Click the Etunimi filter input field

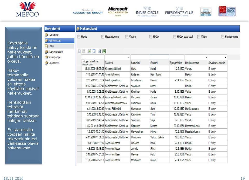coord(160,57)
